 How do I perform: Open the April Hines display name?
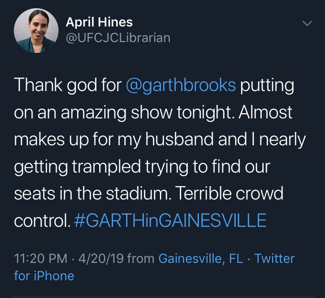[x=99, y=22]
